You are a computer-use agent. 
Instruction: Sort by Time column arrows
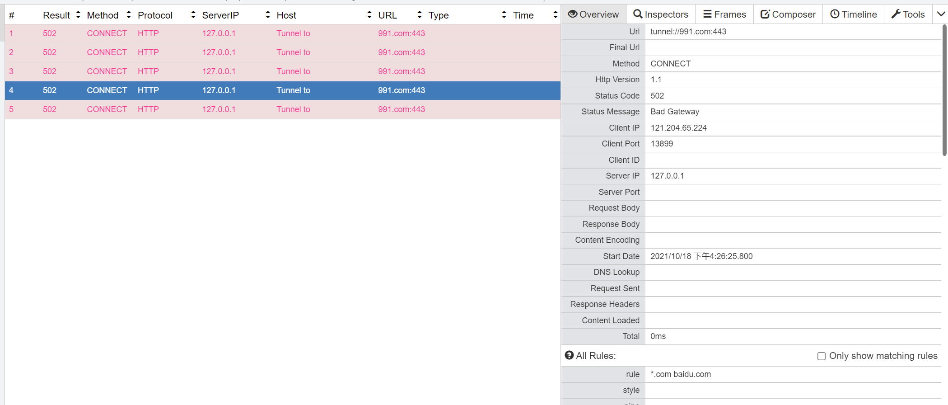coord(556,15)
